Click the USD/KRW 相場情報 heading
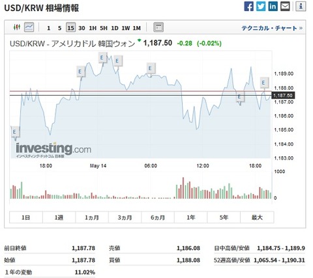The height and width of the screenshot is (278, 313). click(41, 8)
